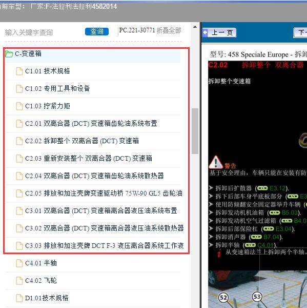Viewport: 307px width, 308px height.
Task: Click the 折叠全部 collapse all link
Action: (169, 31)
